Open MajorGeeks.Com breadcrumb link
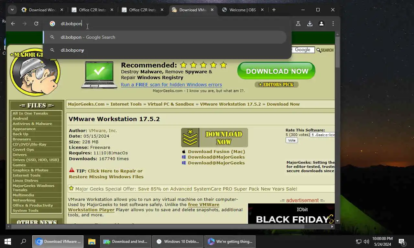 point(86,104)
